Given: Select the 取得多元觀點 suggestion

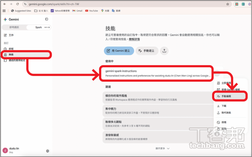Looking at the screenshot, I should 158,124.
